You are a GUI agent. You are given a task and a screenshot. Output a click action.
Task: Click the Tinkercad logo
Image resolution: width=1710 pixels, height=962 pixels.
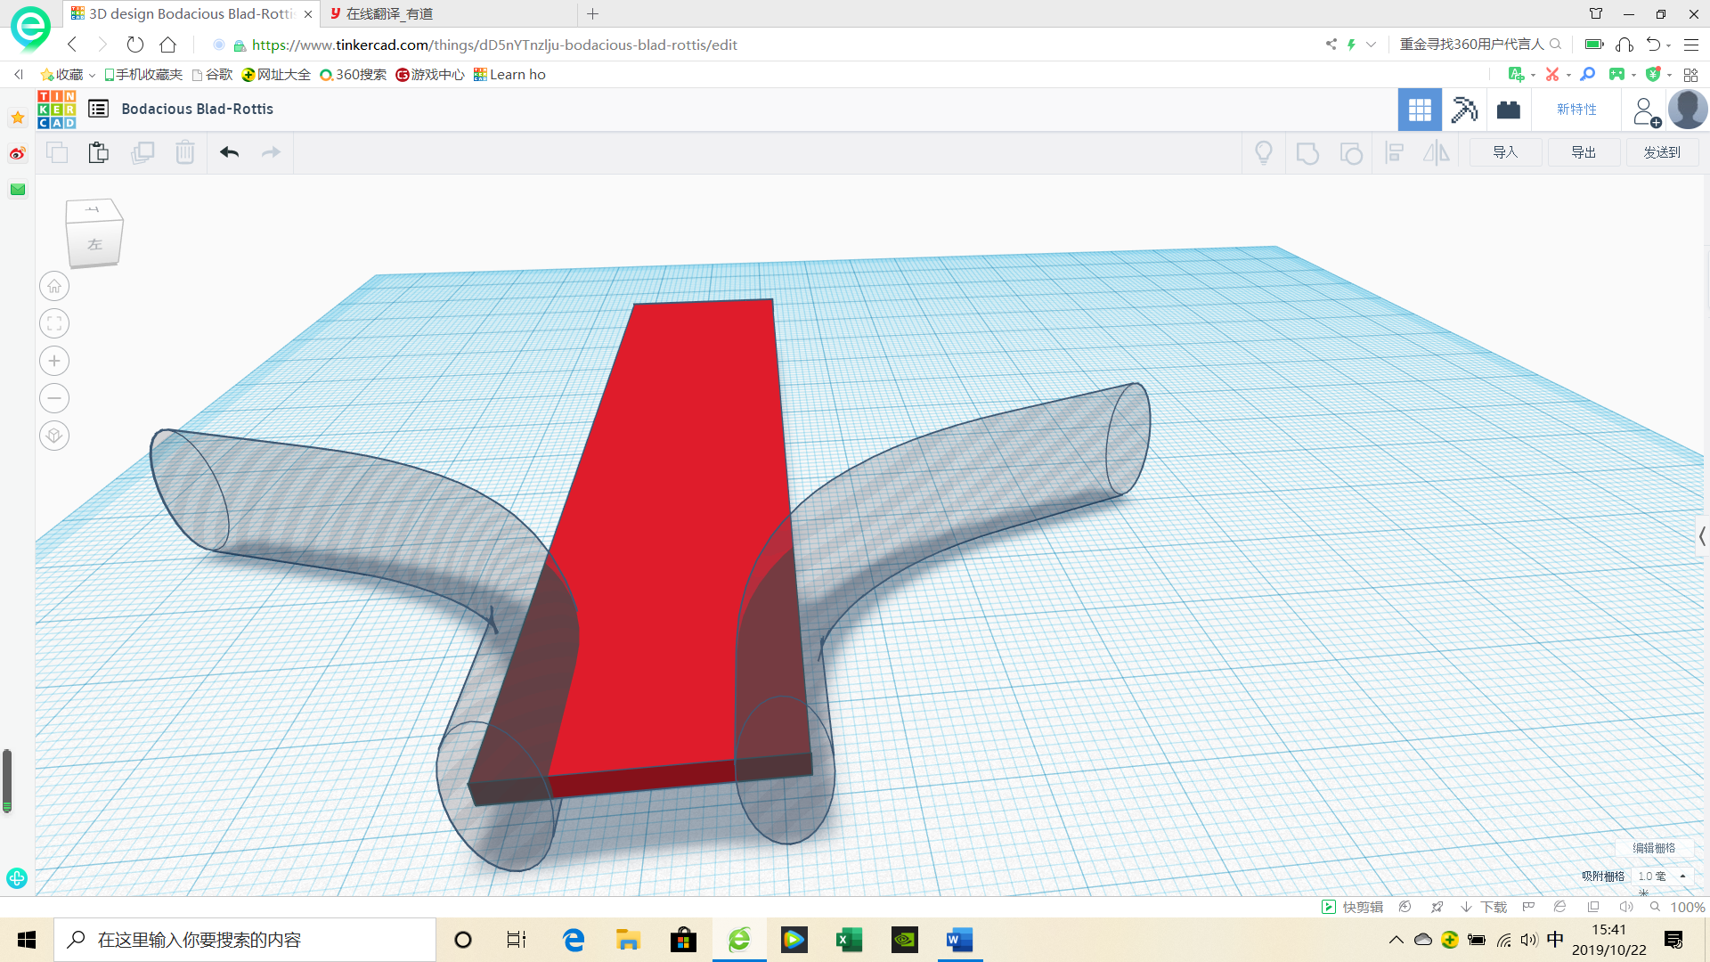[56, 110]
